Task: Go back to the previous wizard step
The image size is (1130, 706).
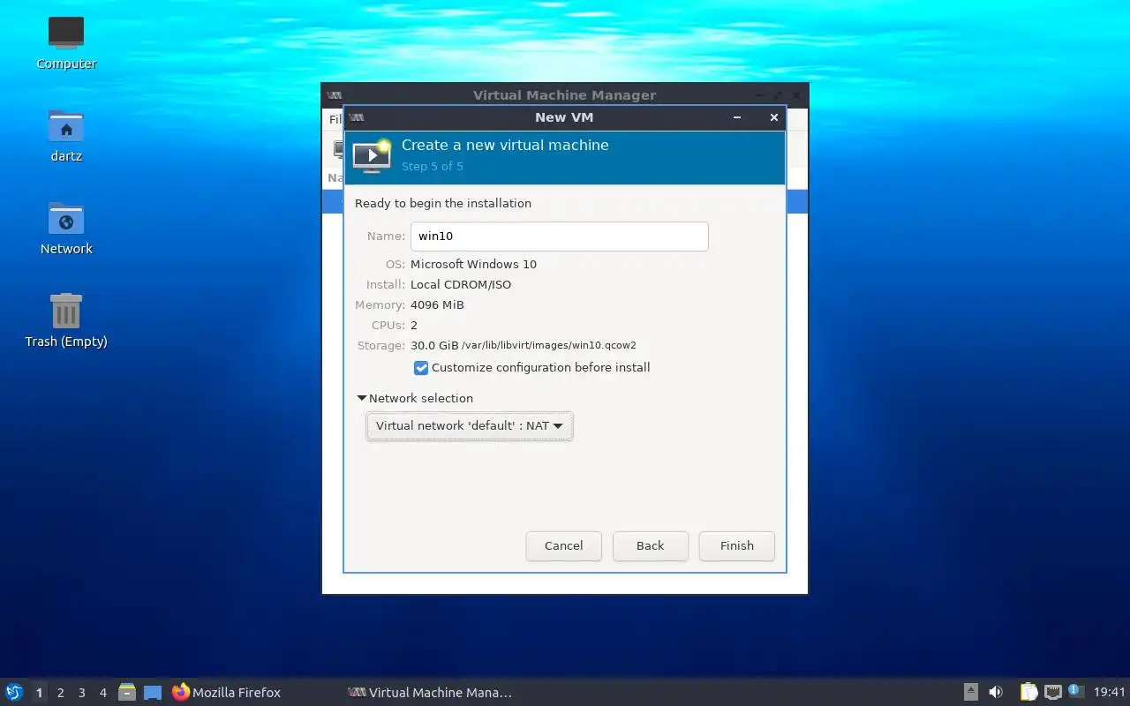Action: pos(650,545)
